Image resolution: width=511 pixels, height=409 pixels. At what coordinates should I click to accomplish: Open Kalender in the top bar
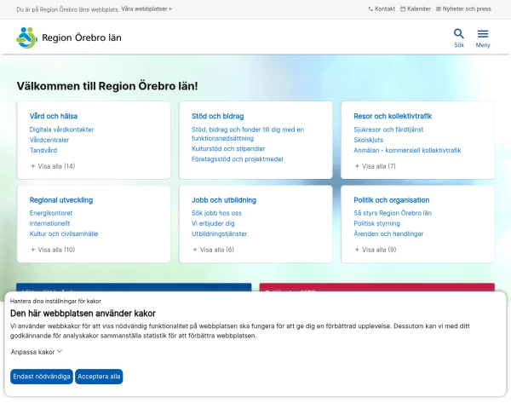415,9
